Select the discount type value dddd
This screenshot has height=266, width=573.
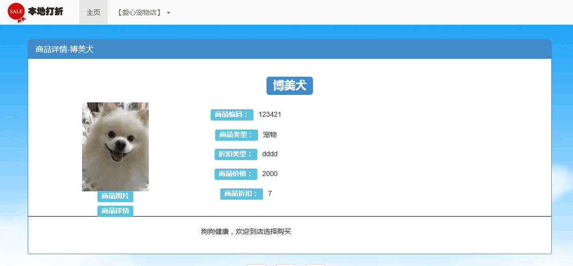click(269, 154)
